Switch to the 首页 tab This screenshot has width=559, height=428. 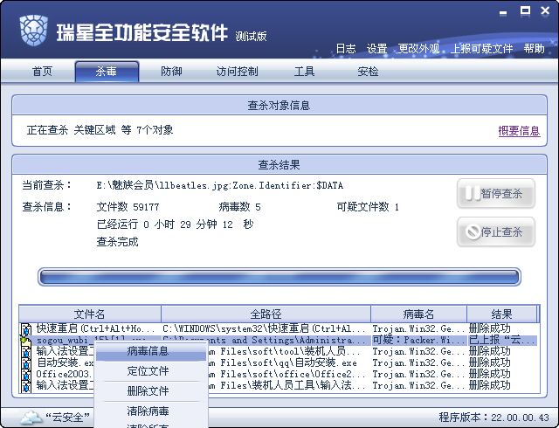(x=42, y=72)
